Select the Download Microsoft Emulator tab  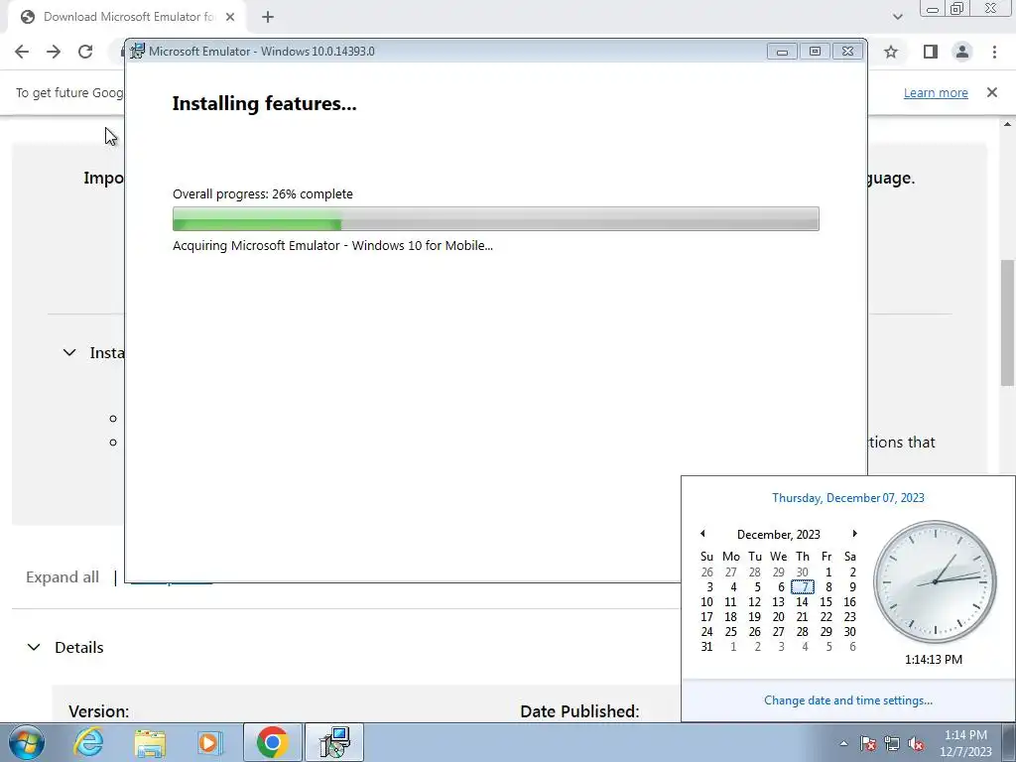pos(128,17)
